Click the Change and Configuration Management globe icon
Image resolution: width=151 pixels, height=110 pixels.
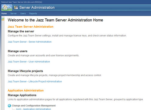pyautogui.click(x=9, y=106)
